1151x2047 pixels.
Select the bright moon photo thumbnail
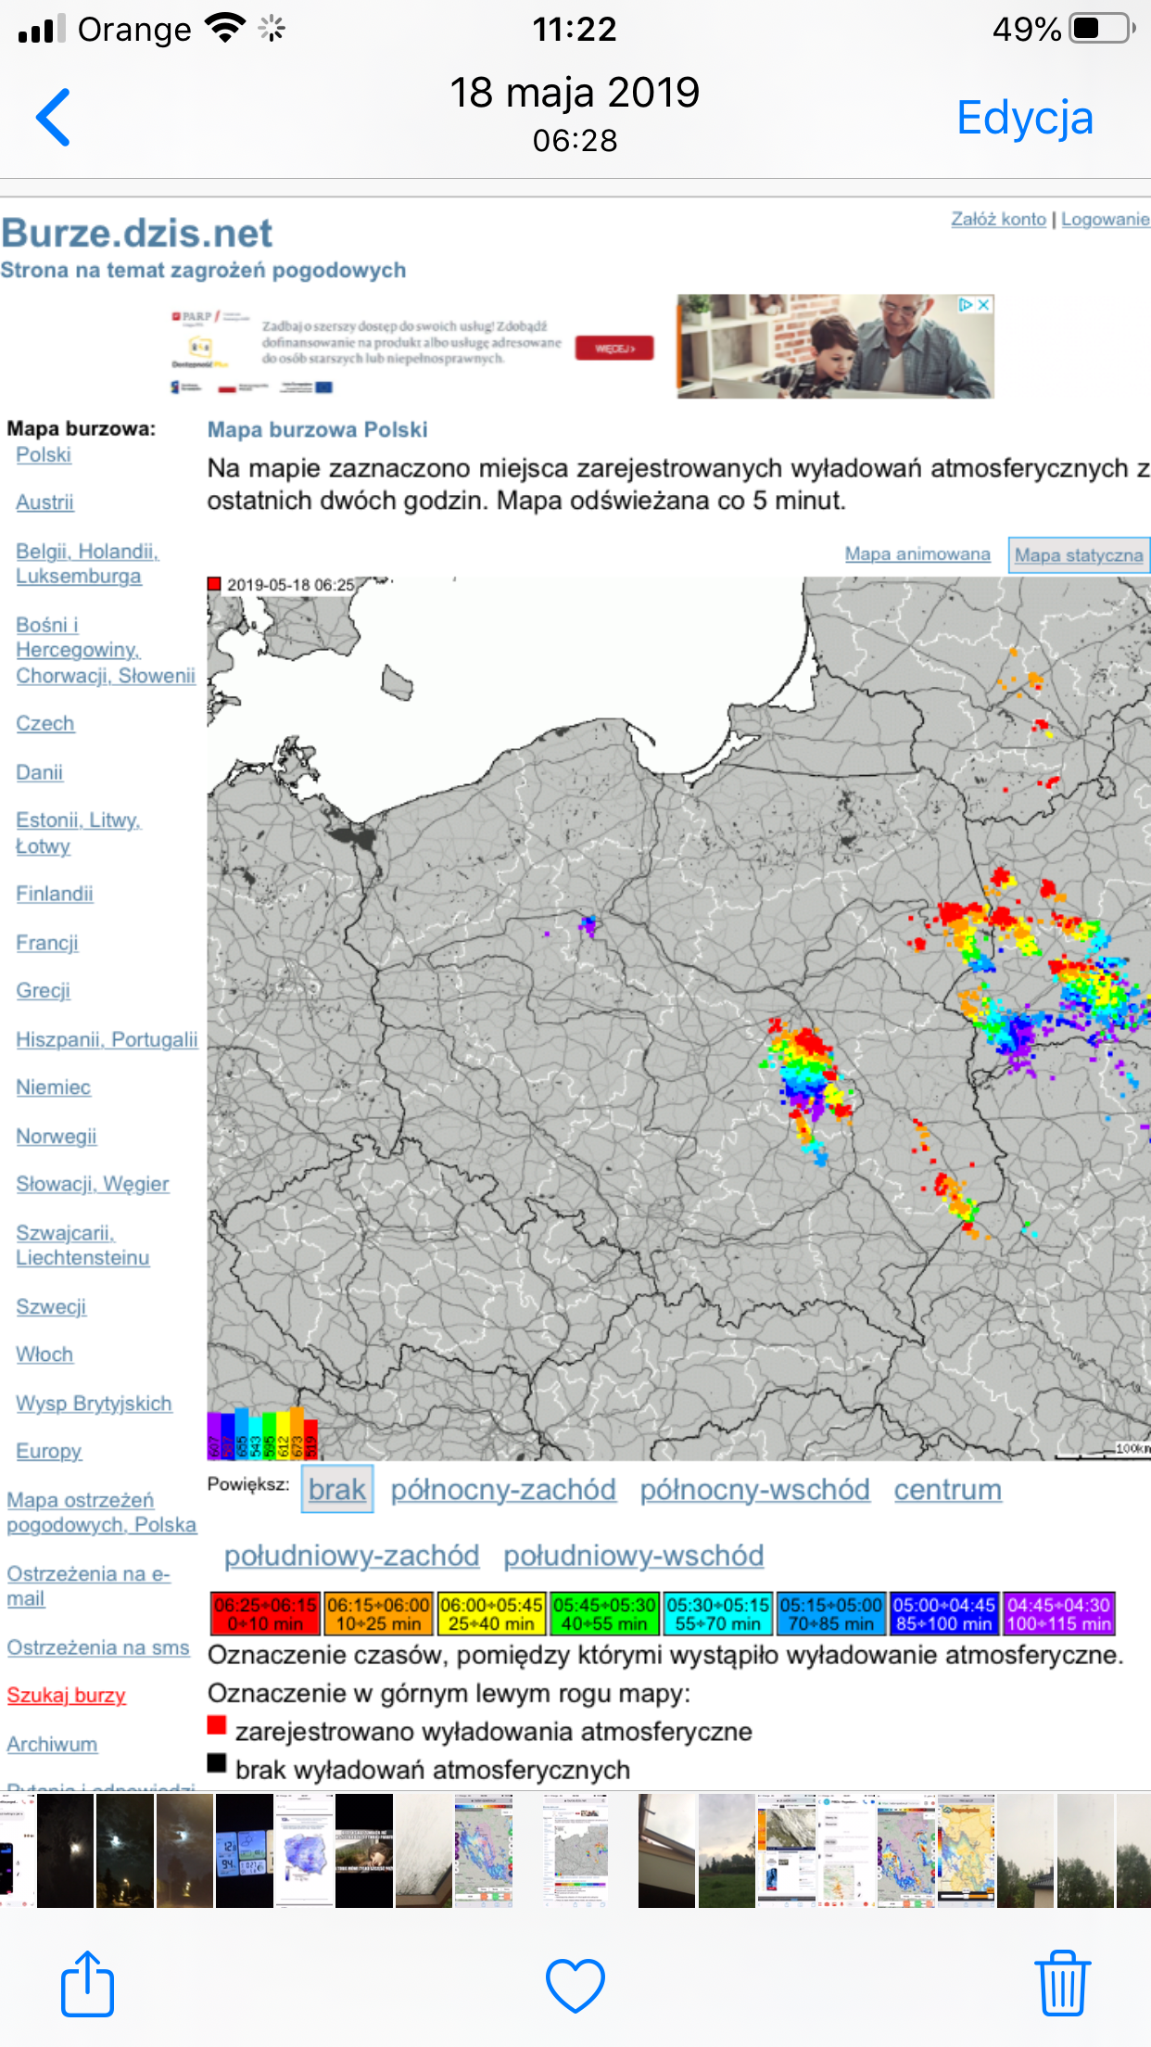pyautogui.click(x=124, y=1850)
